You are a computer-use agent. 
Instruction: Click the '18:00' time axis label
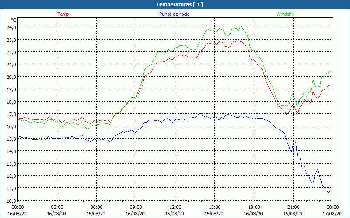click(254, 208)
